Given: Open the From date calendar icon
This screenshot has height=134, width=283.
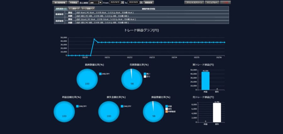Looking at the screenshot, I should (122, 3).
